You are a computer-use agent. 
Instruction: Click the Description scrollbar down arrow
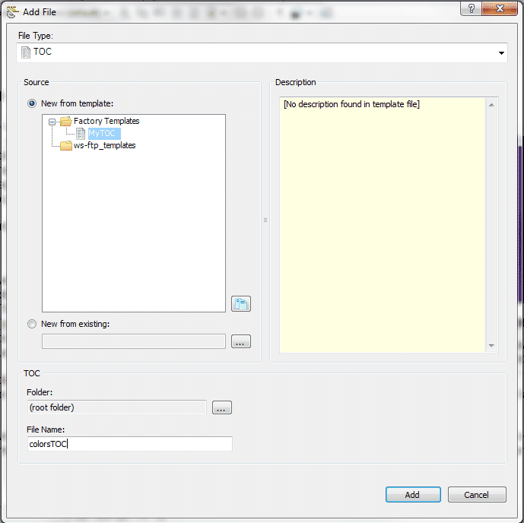[x=492, y=346]
